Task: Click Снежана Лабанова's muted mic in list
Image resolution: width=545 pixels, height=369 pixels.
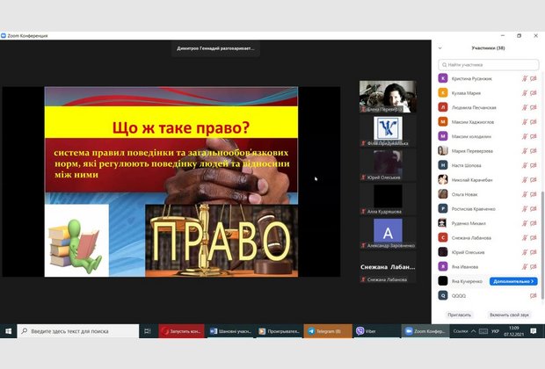Action: pos(525,238)
